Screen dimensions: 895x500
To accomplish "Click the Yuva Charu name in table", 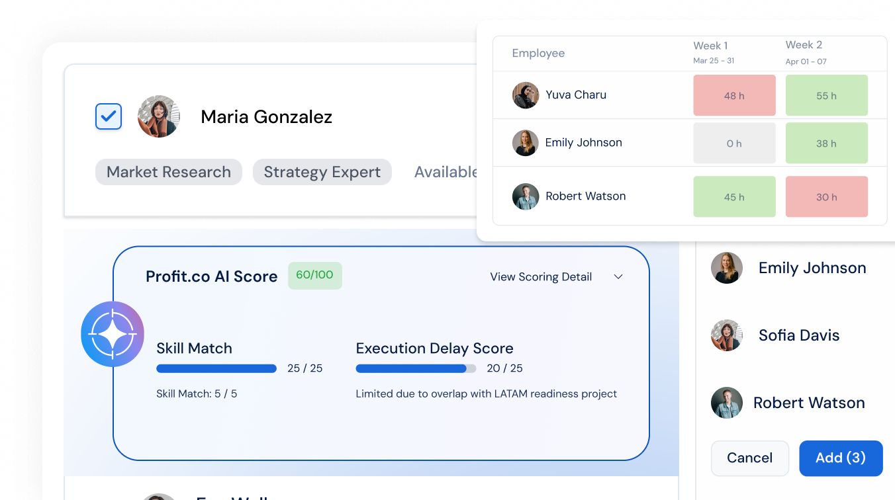I will click(576, 95).
